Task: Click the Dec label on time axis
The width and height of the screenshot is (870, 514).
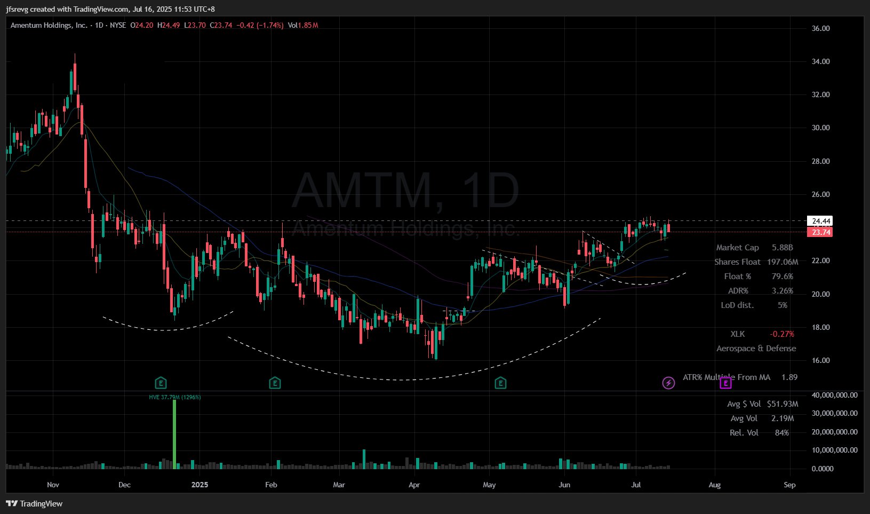Action: click(x=124, y=485)
